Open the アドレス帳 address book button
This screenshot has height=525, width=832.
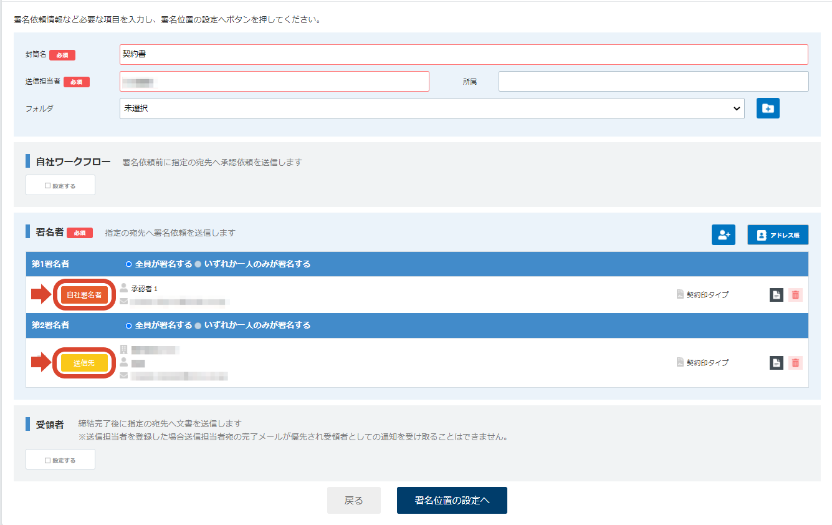[x=778, y=235]
